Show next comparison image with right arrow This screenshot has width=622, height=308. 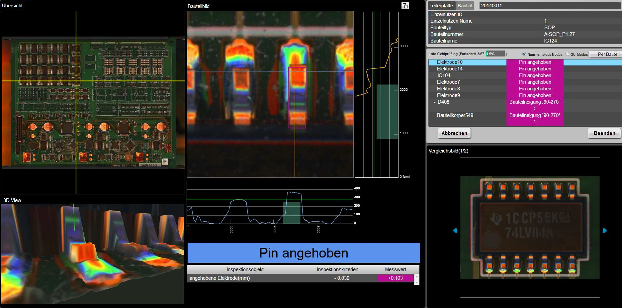[605, 231]
